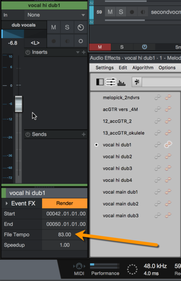This screenshot has height=281, width=181.
Task: Open the Inserts dropdown arrow
Action: coord(78,52)
